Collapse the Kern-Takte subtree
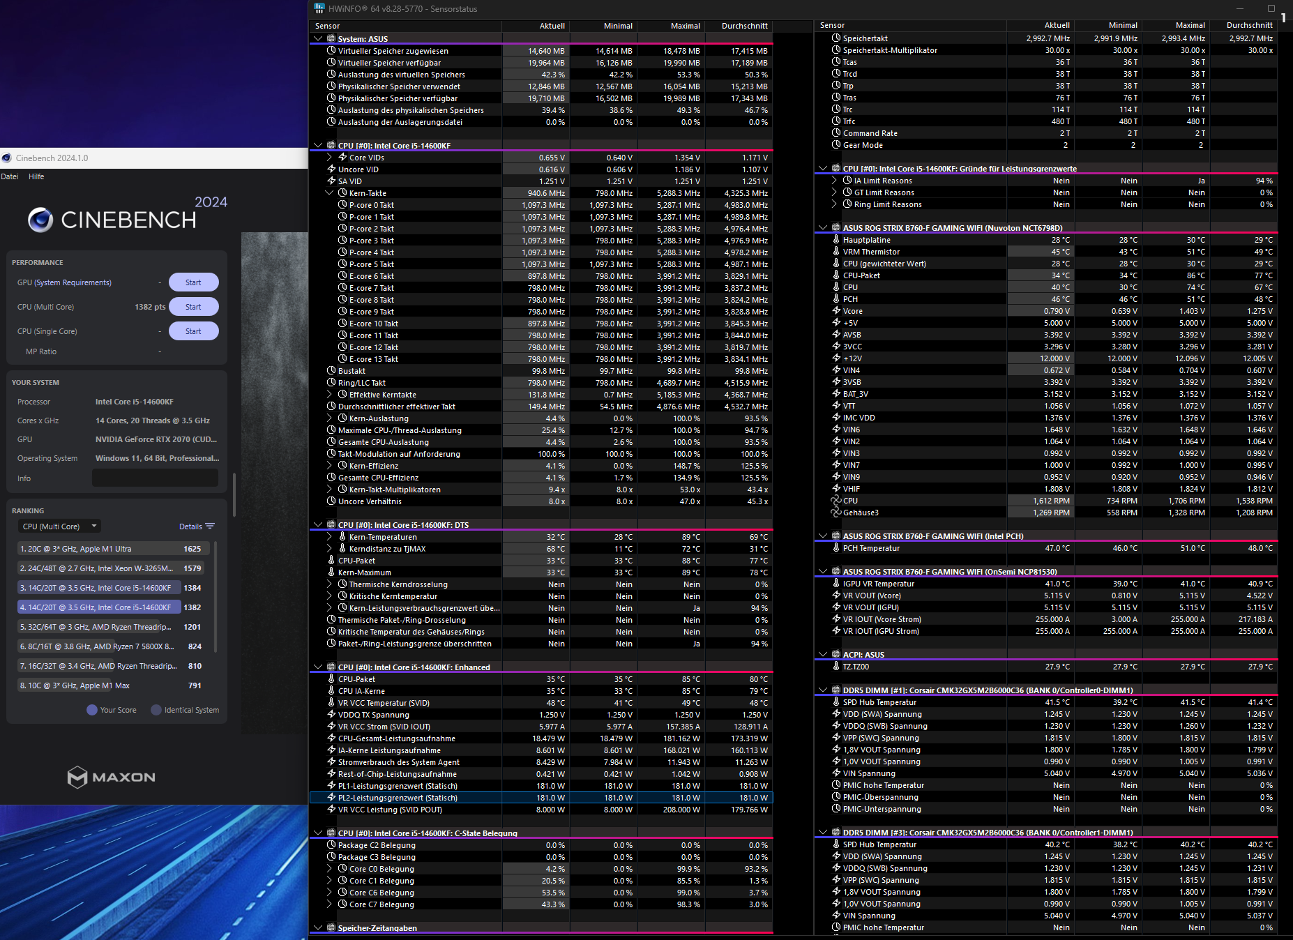 pos(330,193)
